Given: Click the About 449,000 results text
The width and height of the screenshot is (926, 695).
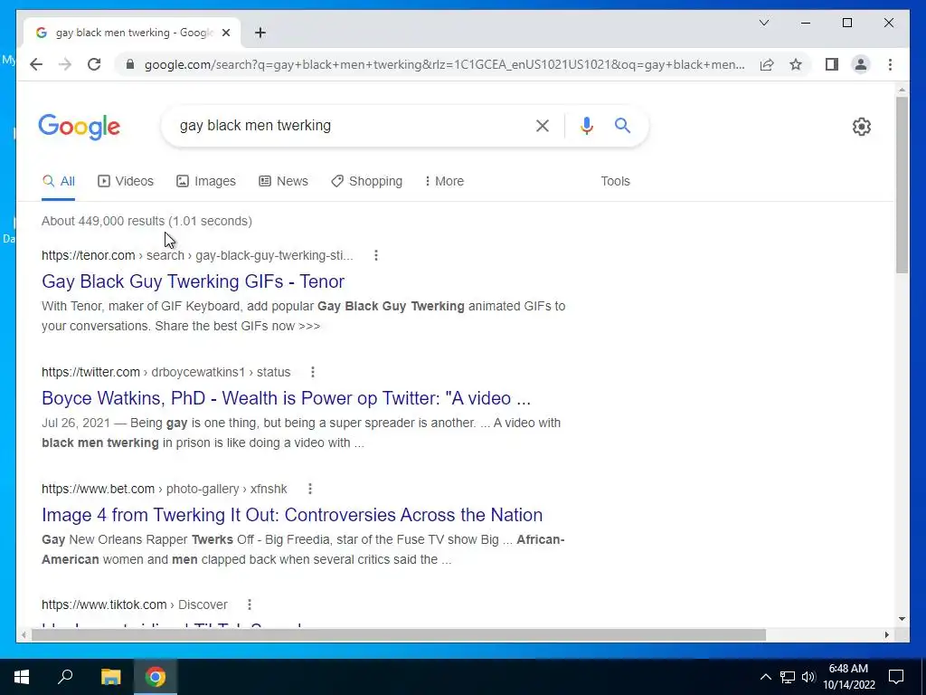Looking at the screenshot, I should tap(147, 221).
